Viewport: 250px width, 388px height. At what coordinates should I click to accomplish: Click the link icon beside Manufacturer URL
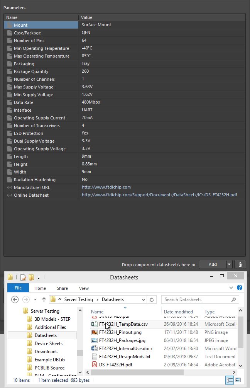tap(10, 187)
